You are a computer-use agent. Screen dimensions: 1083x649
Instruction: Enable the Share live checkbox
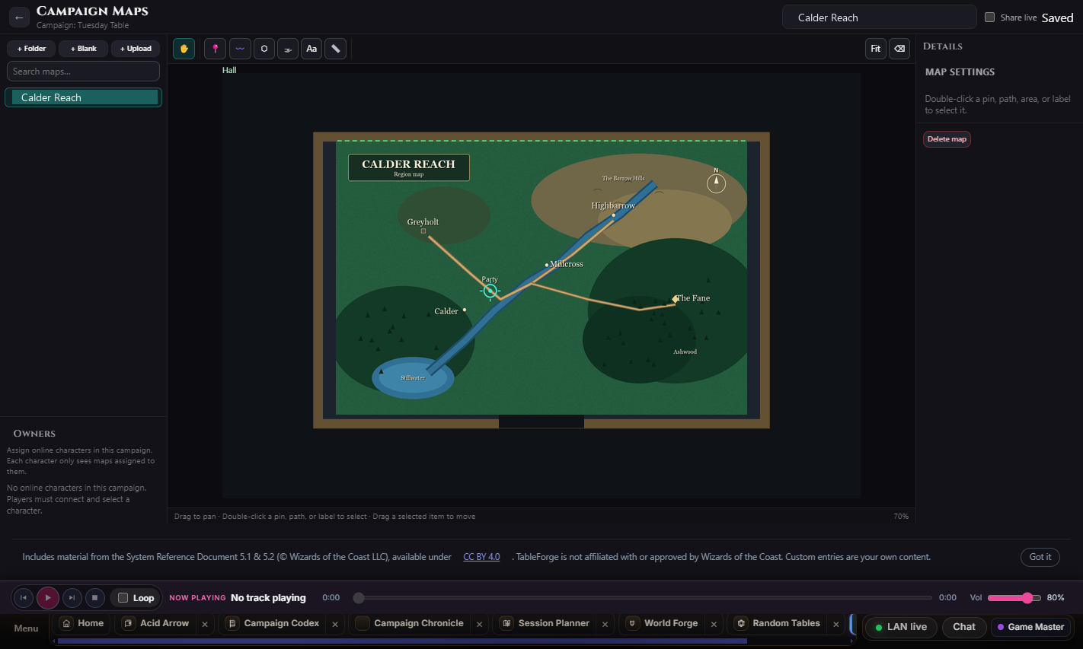click(x=990, y=17)
